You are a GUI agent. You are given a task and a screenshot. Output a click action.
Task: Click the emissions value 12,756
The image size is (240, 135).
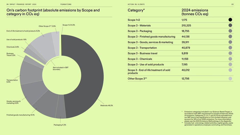[185, 78]
